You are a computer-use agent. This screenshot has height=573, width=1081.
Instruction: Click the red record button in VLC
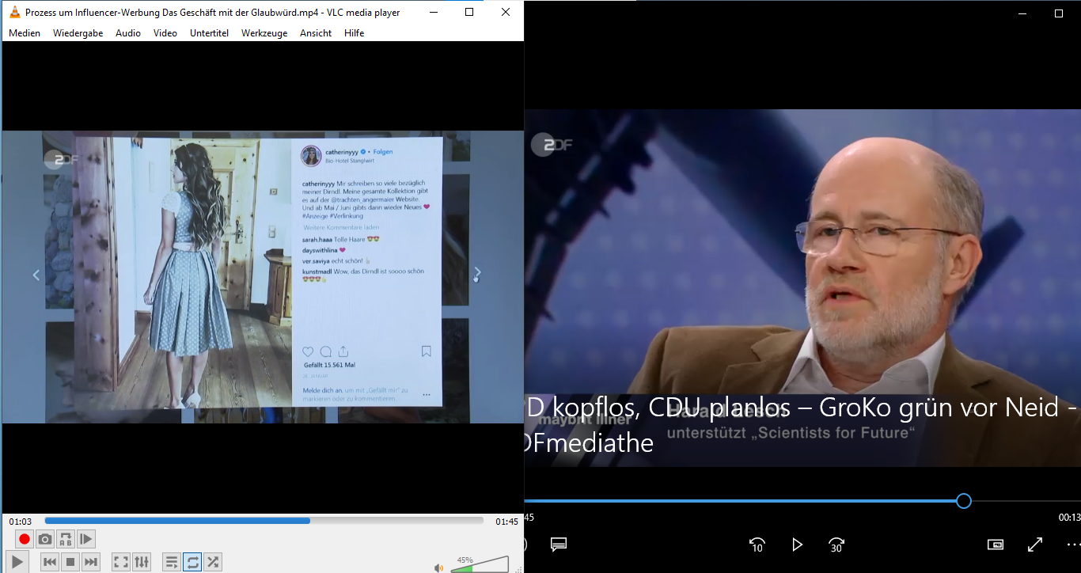tap(25, 539)
